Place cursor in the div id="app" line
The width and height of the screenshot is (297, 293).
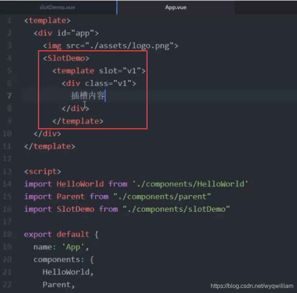66,33
